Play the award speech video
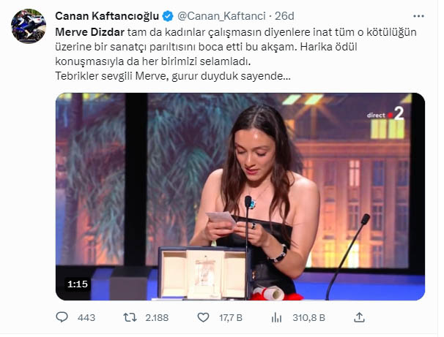Viewport: 444px width, 337px height. (240, 196)
